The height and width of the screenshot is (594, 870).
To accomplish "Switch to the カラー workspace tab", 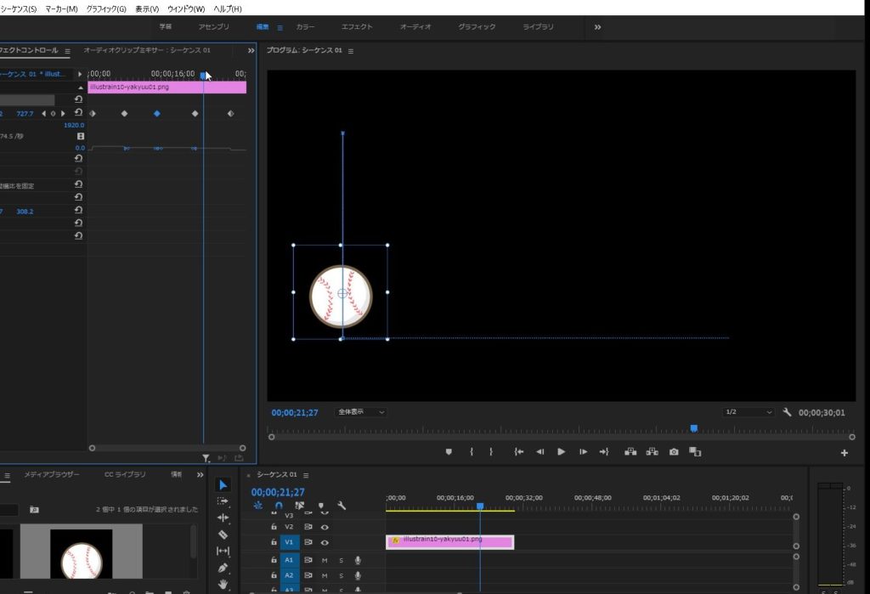I will [x=305, y=27].
